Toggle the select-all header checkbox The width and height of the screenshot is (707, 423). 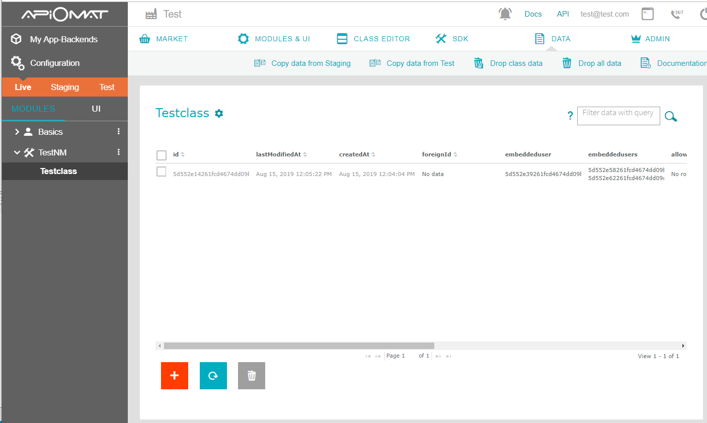[x=162, y=155]
